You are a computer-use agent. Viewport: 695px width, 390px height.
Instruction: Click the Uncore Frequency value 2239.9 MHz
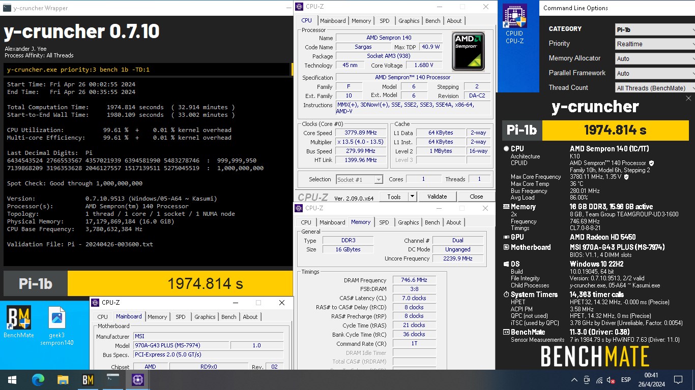click(x=458, y=258)
